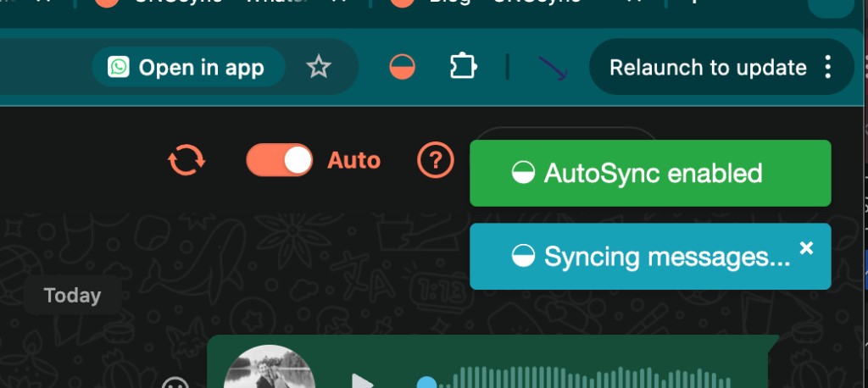Image resolution: width=868 pixels, height=388 pixels.
Task: Bookmark this page with the star icon
Action: point(319,68)
